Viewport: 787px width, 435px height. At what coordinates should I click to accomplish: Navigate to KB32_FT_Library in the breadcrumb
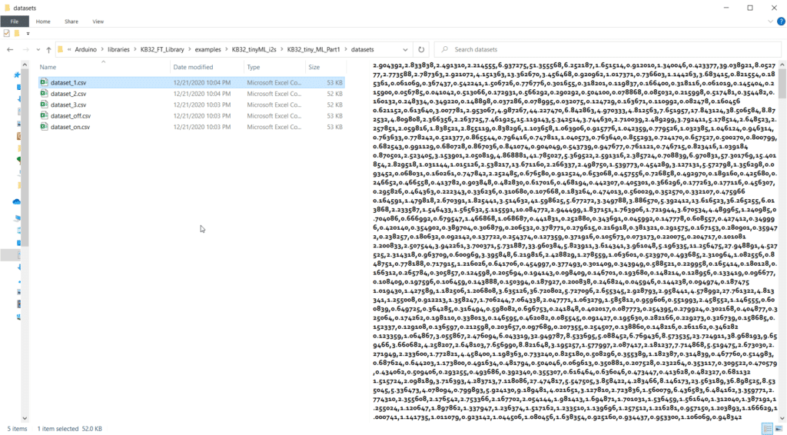pyautogui.click(x=162, y=50)
